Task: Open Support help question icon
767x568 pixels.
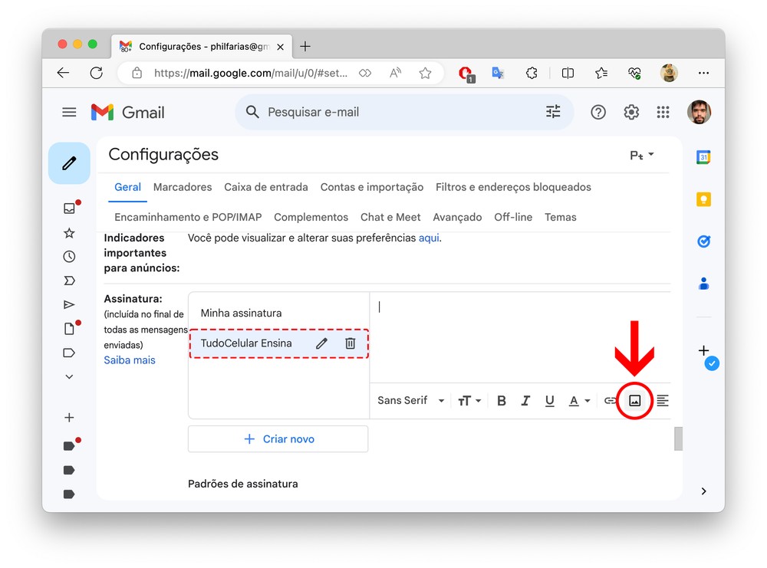Action: tap(597, 113)
